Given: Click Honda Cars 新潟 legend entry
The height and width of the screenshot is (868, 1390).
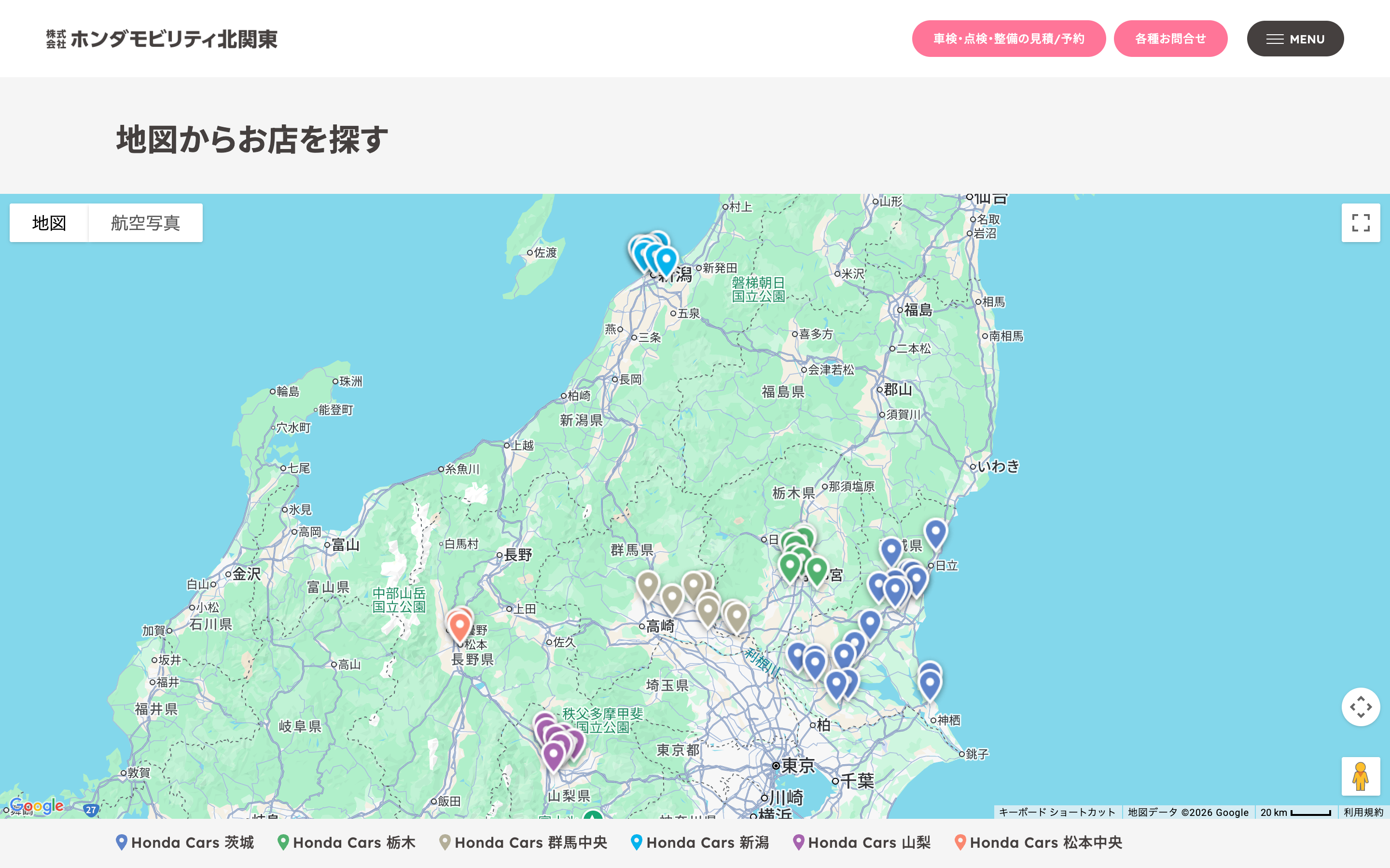Looking at the screenshot, I should 700,842.
